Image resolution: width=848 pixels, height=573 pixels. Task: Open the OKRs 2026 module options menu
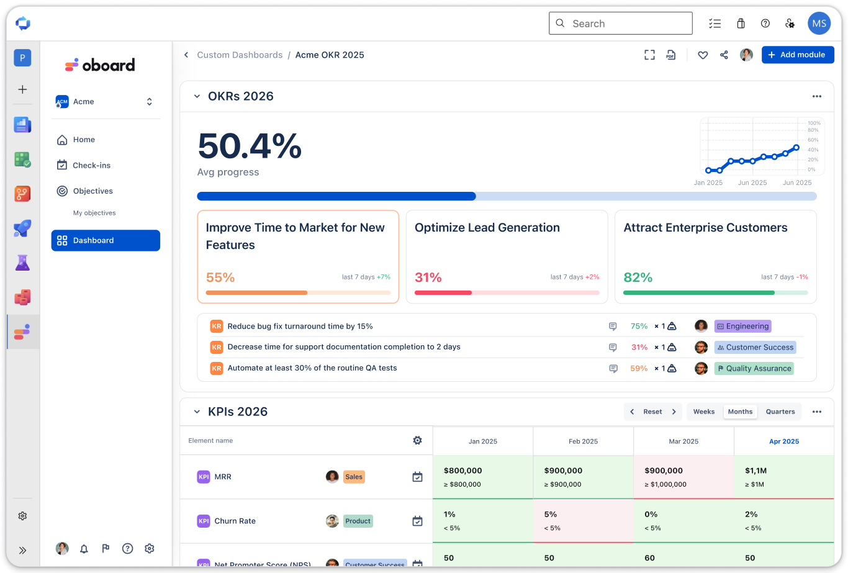coord(817,96)
